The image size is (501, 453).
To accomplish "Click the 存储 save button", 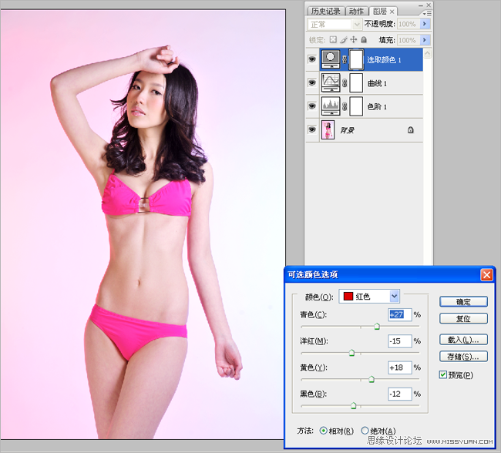I will pos(463,356).
